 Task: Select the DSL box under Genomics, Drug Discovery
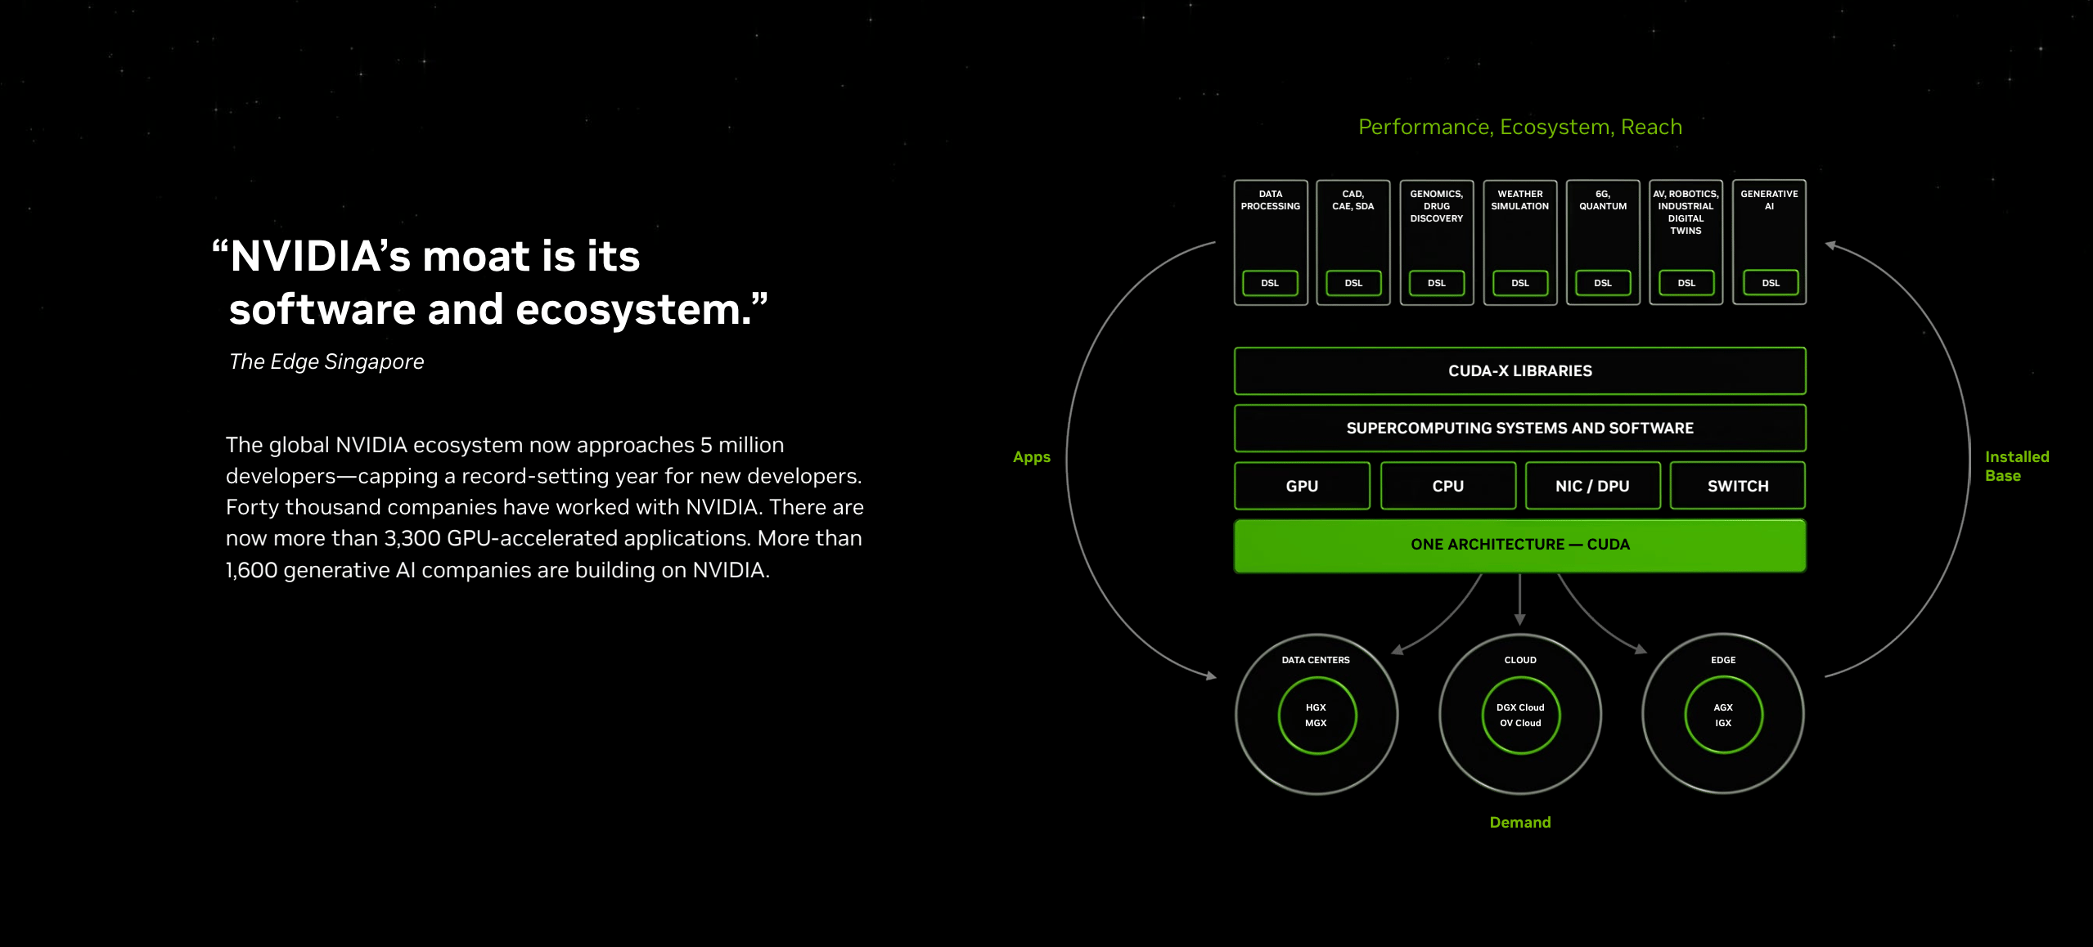pos(1437,283)
